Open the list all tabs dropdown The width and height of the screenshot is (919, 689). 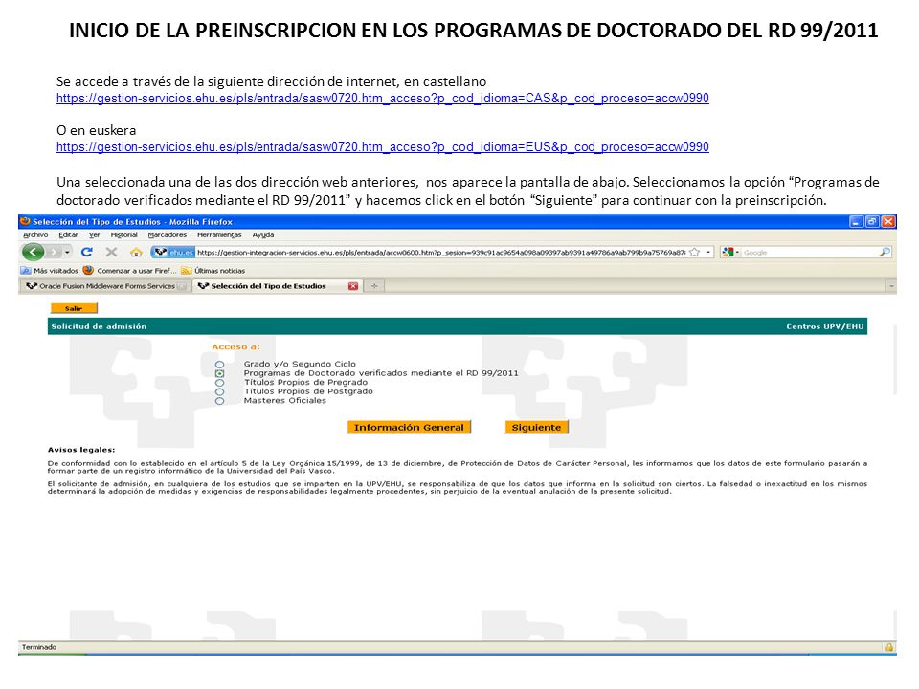click(891, 286)
